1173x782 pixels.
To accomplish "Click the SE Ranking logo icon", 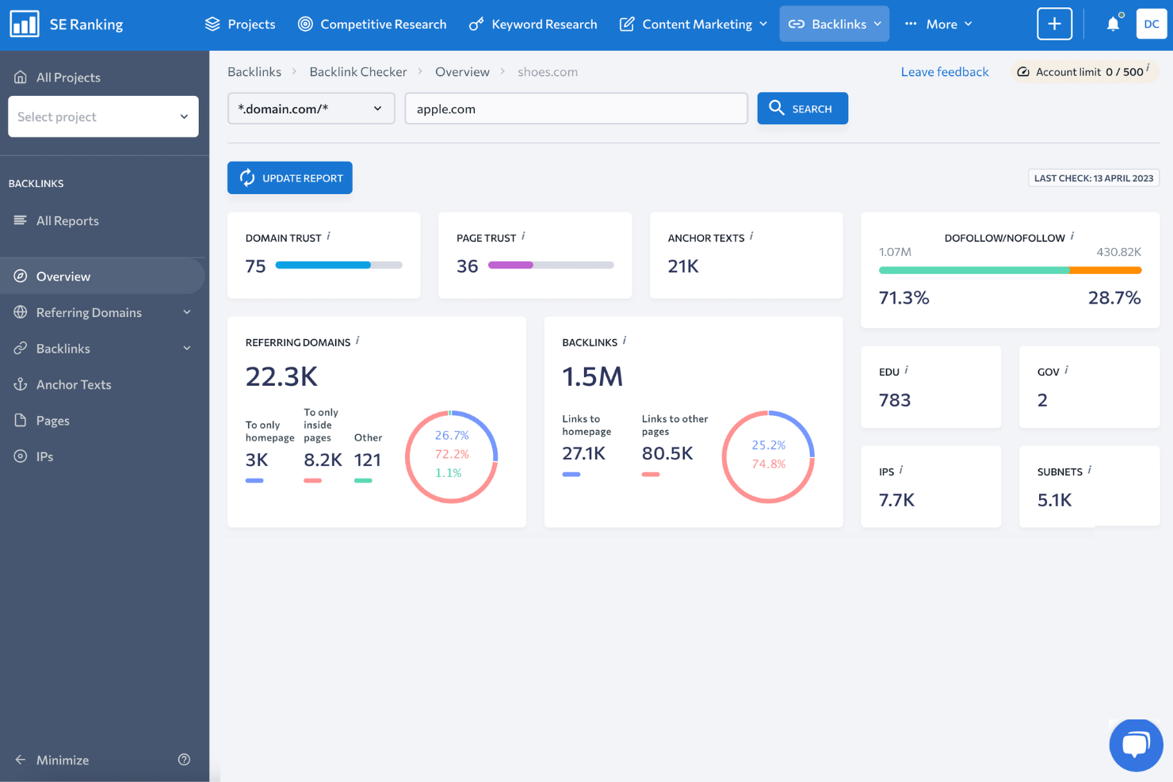I will tap(25, 24).
